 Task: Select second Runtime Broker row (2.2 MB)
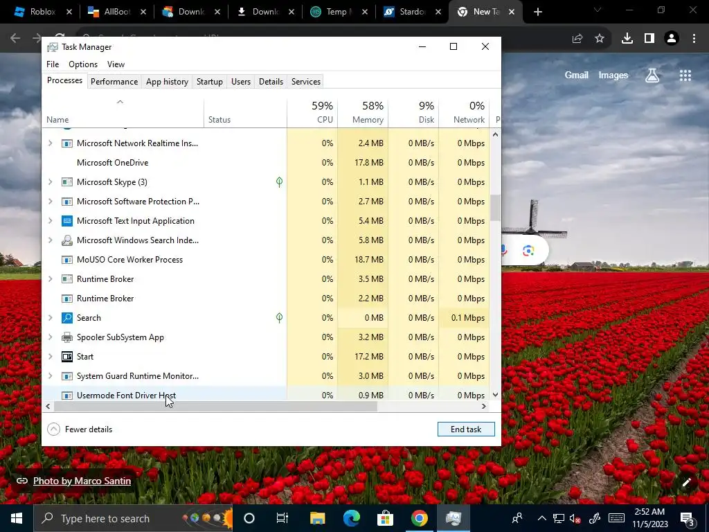click(x=266, y=299)
